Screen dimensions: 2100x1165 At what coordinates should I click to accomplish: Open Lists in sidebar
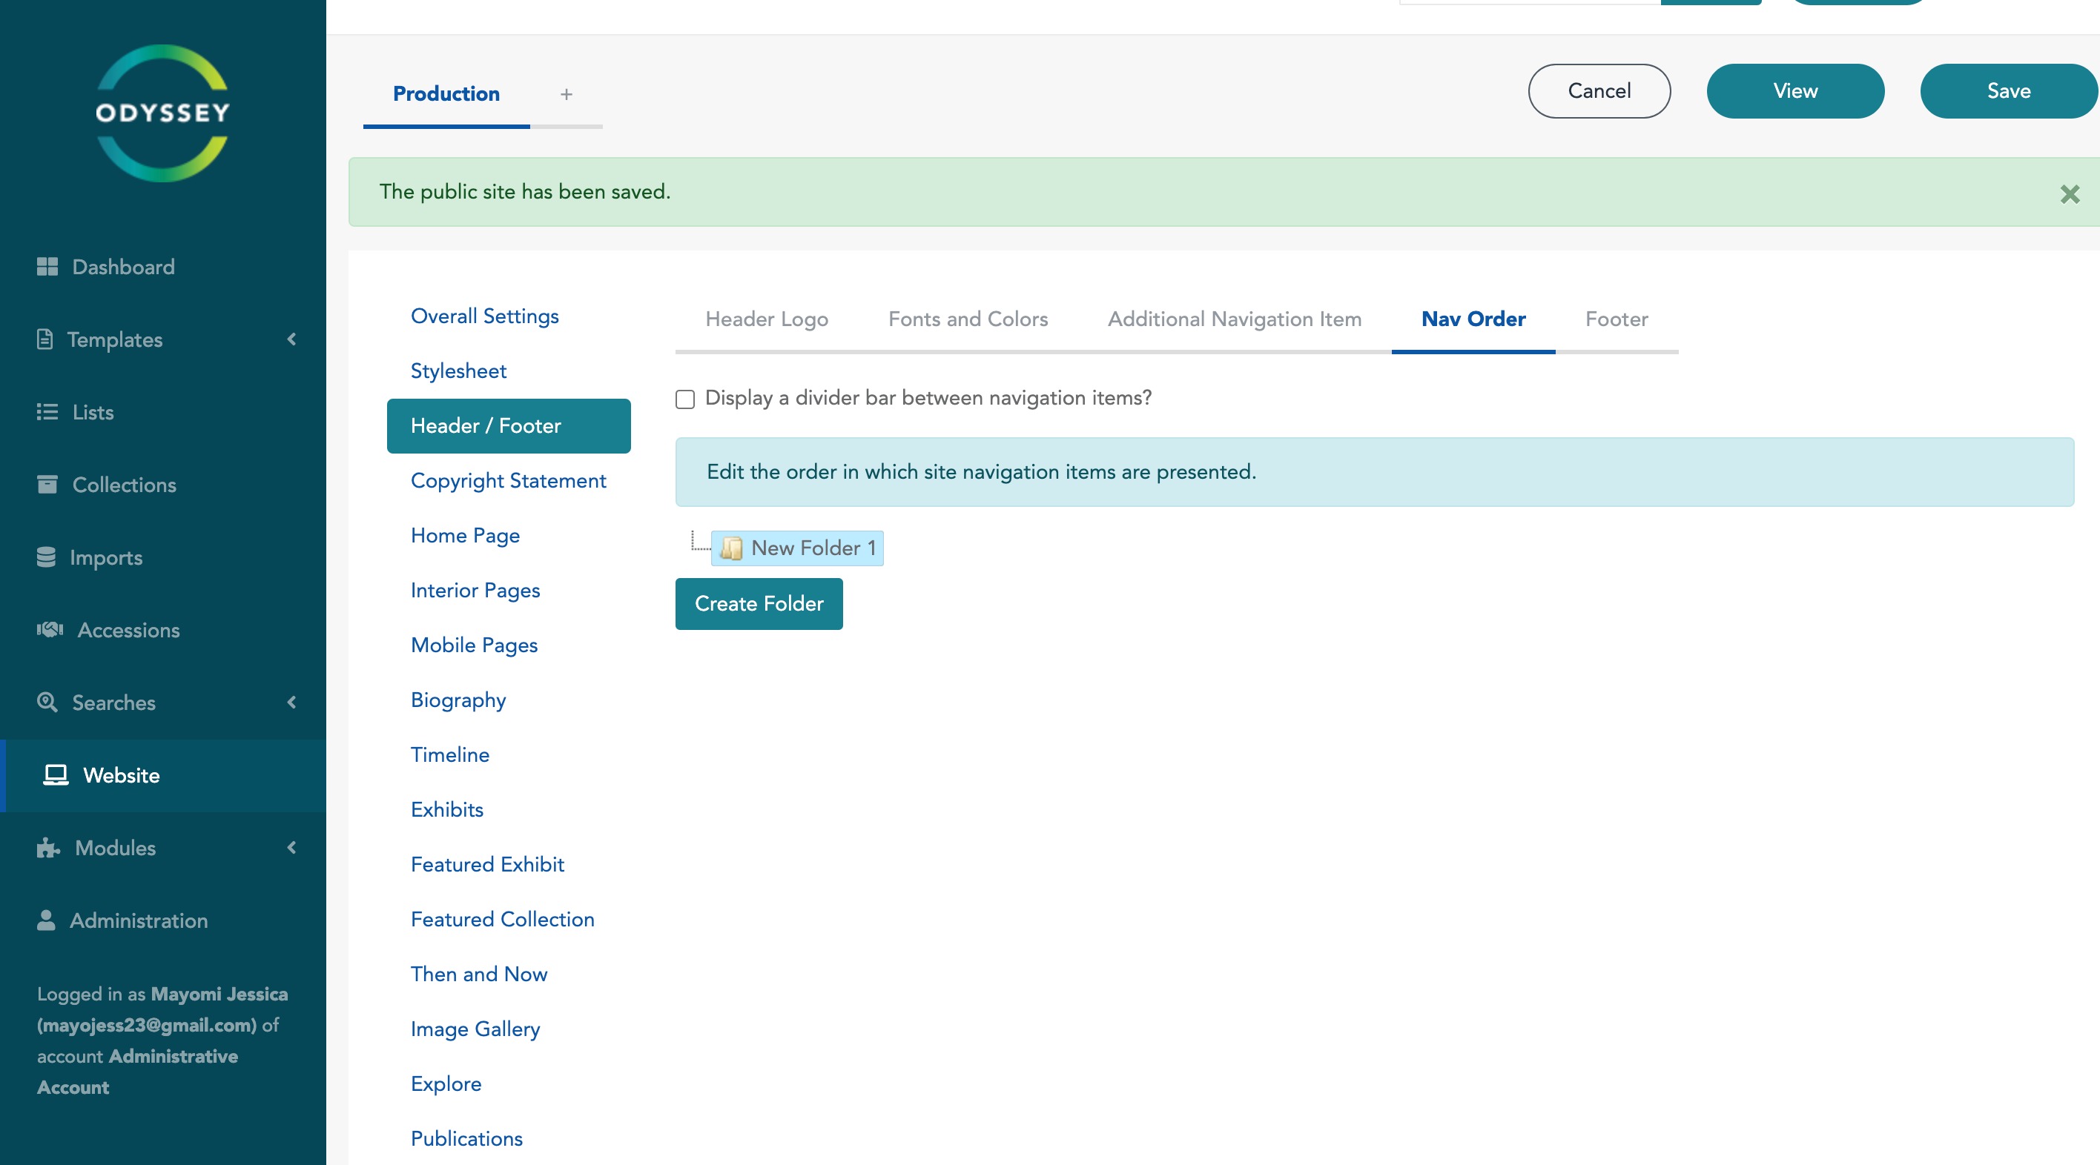(163, 411)
